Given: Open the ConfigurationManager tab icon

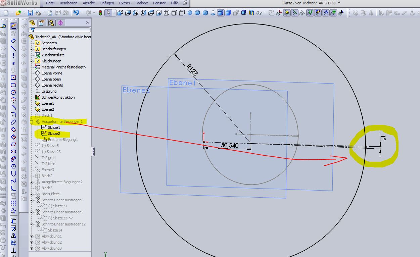Looking at the screenshot, I should tap(51, 23).
